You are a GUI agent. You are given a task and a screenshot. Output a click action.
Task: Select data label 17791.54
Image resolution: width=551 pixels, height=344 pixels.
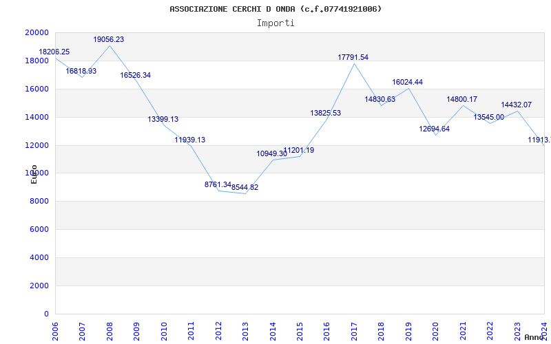(x=353, y=58)
